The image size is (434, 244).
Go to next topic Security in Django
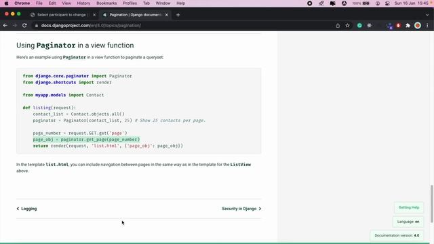tap(241, 209)
